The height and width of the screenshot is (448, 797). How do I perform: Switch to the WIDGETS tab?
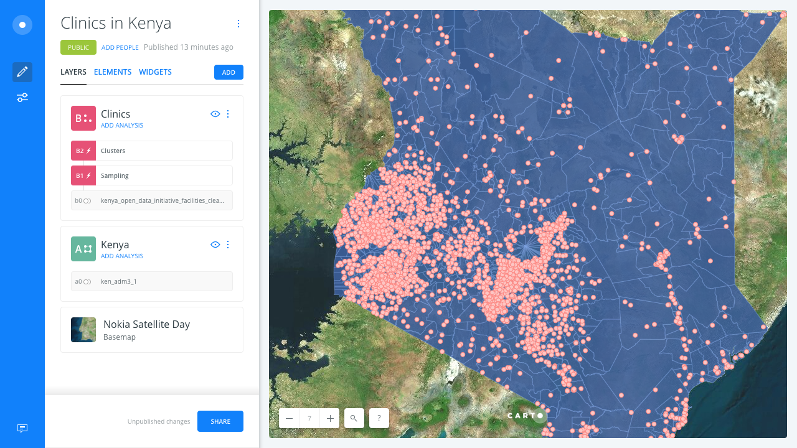(155, 72)
